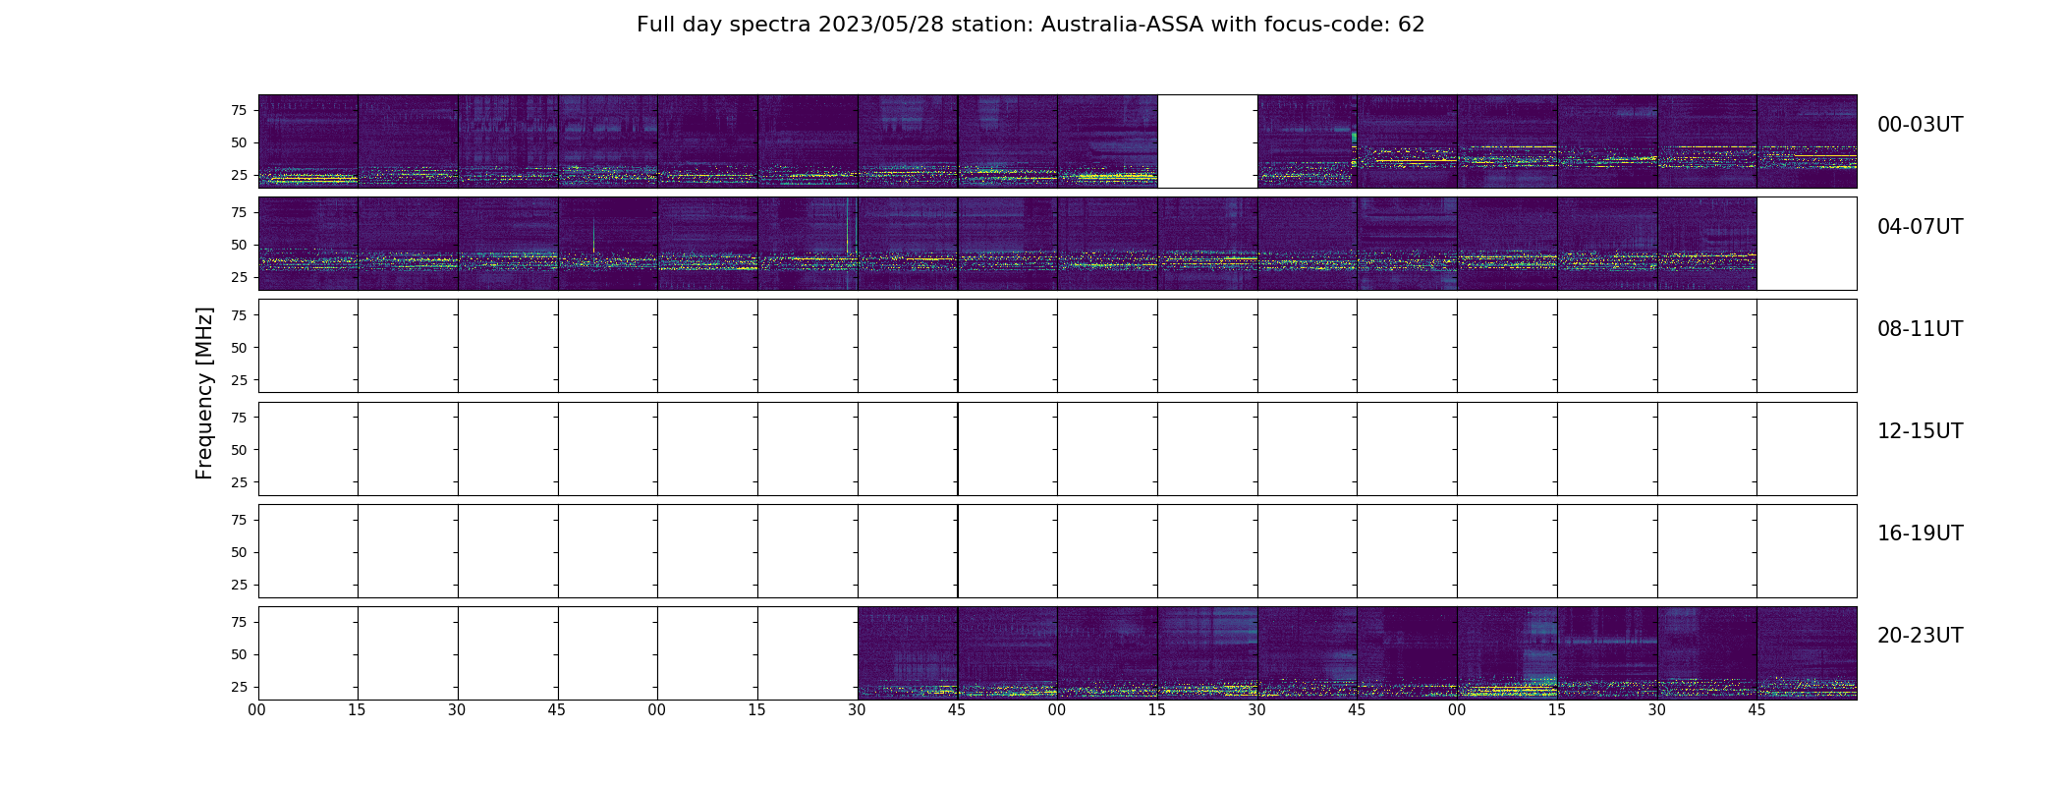The height and width of the screenshot is (786, 2063).
Task: Click the leftmost '00' x-axis tick label
Action: click(x=256, y=710)
